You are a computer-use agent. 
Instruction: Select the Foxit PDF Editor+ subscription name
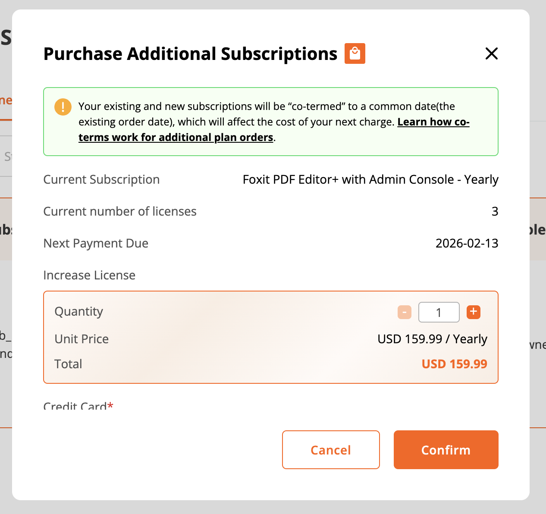point(370,179)
